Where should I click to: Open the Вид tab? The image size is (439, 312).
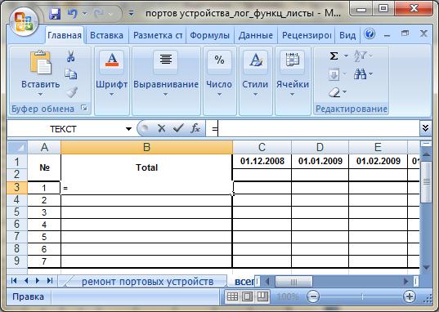pos(347,35)
